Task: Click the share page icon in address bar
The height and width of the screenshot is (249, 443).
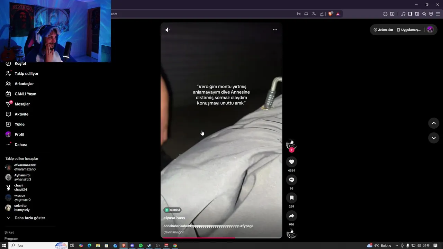Action: click(322, 14)
